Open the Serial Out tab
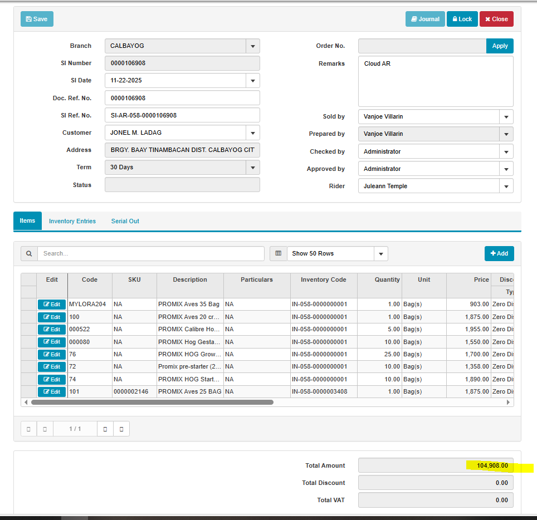The width and height of the screenshot is (537, 520). [x=125, y=221]
